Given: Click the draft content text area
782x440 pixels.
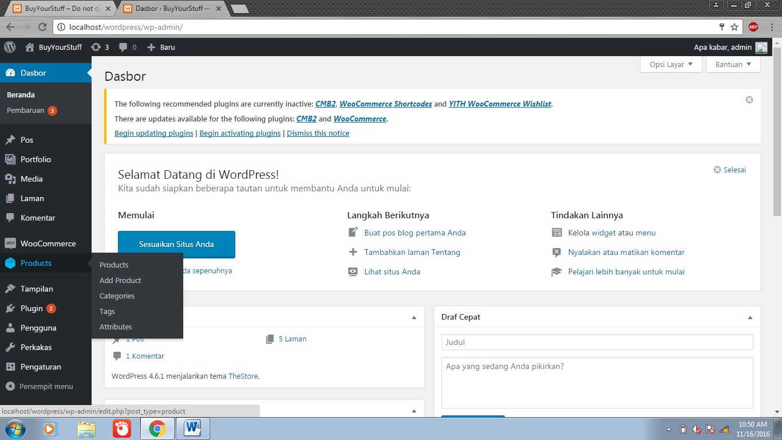Looking at the screenshot, I should click(x=597, y=383).
